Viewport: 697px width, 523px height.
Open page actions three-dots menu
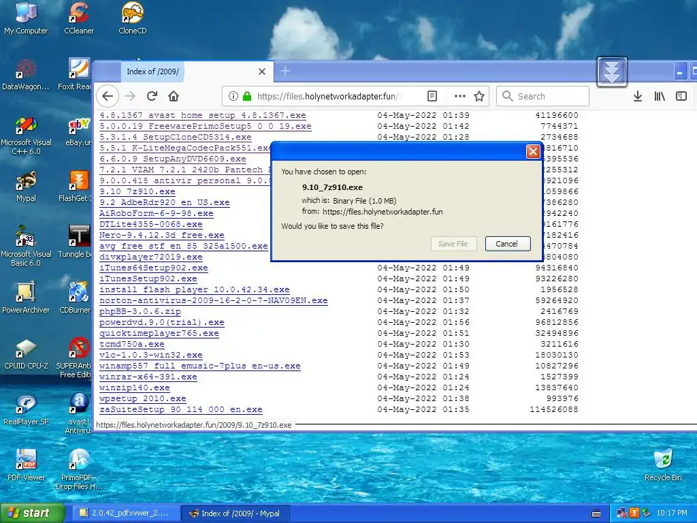460,96
